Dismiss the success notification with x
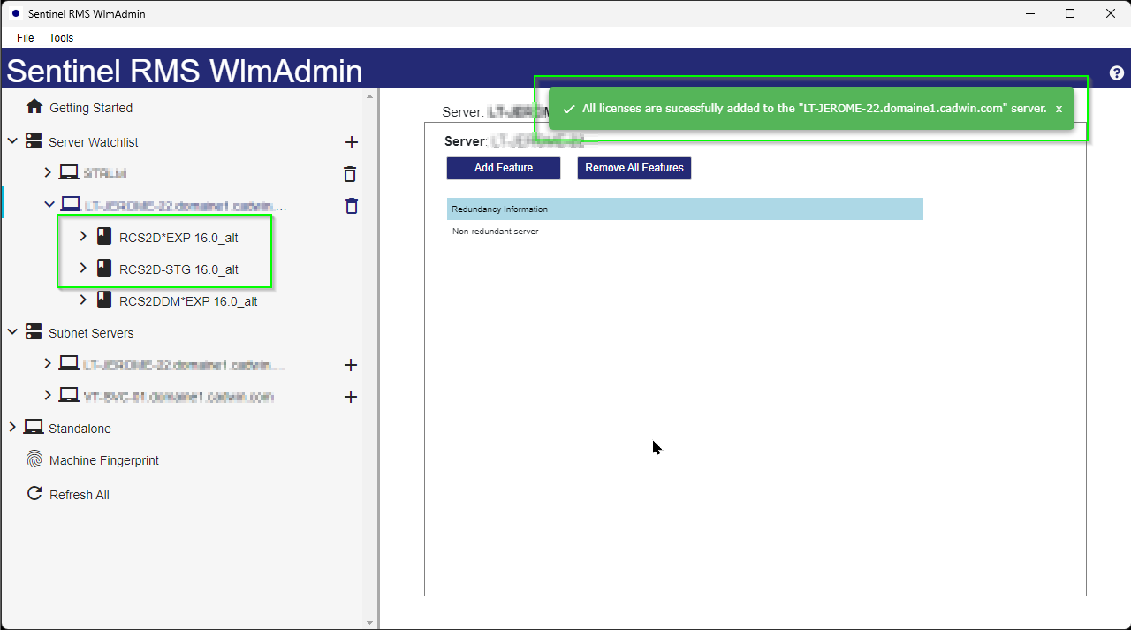 (1059, 109)
